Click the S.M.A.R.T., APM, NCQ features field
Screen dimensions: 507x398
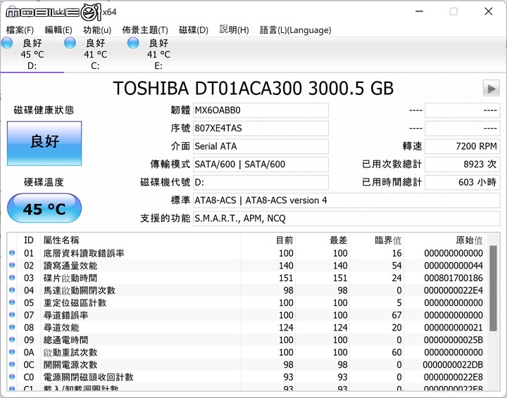pyautogui.click(x=346, y=219)
